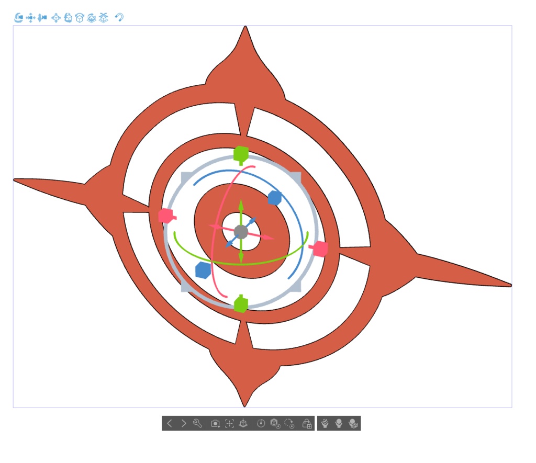Select the camera rotate tool

pyautogui.click(x=18, y=17)
